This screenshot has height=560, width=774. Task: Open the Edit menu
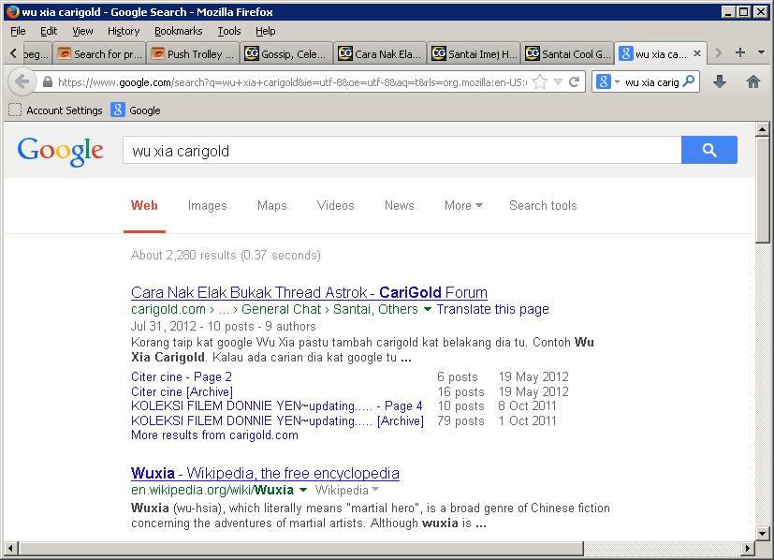pos(49,31)
